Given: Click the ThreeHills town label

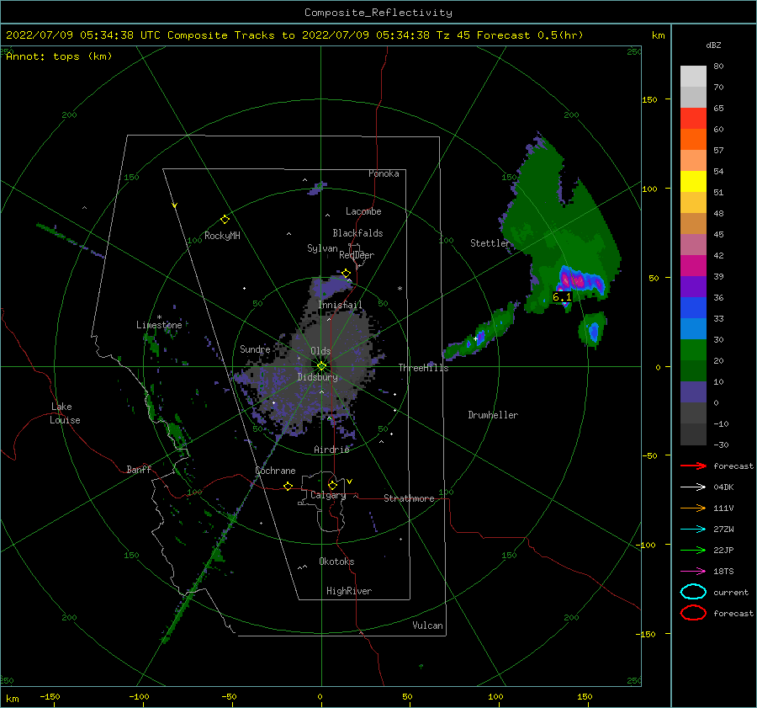Looking at the screenshot, I should [x=423, y=368].
